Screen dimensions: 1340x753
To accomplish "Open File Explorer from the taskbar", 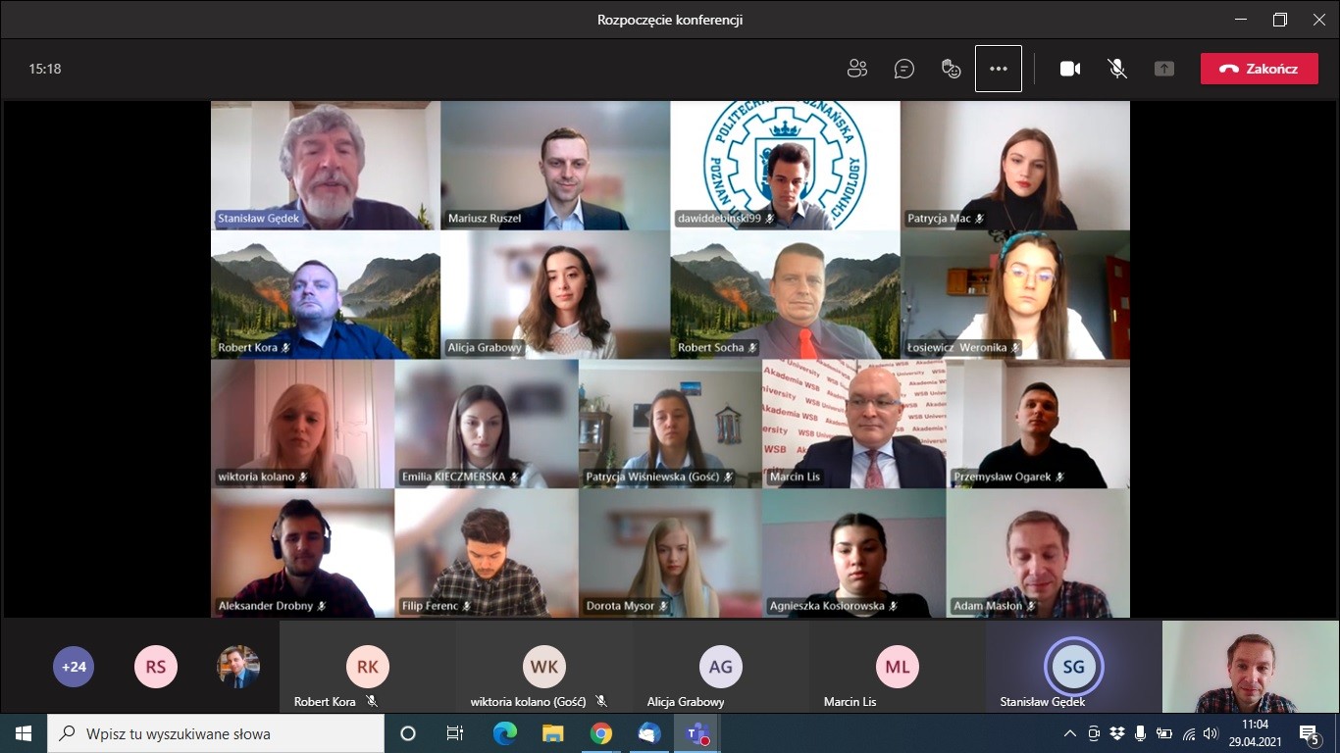I will pos(553,733).
